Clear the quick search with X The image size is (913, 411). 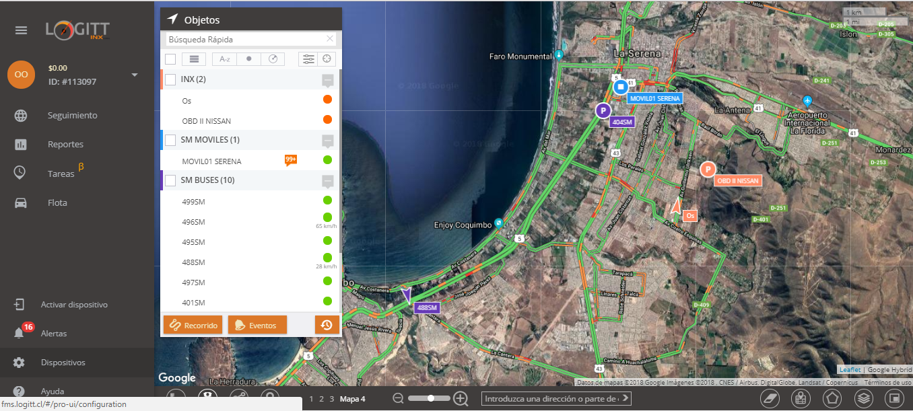(330, 39)
